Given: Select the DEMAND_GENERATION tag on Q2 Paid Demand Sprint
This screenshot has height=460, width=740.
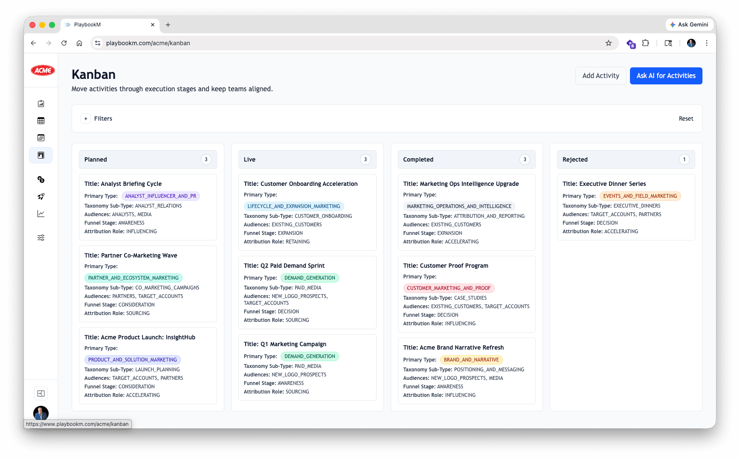Looking at the screenshot, I should point(310,278).
